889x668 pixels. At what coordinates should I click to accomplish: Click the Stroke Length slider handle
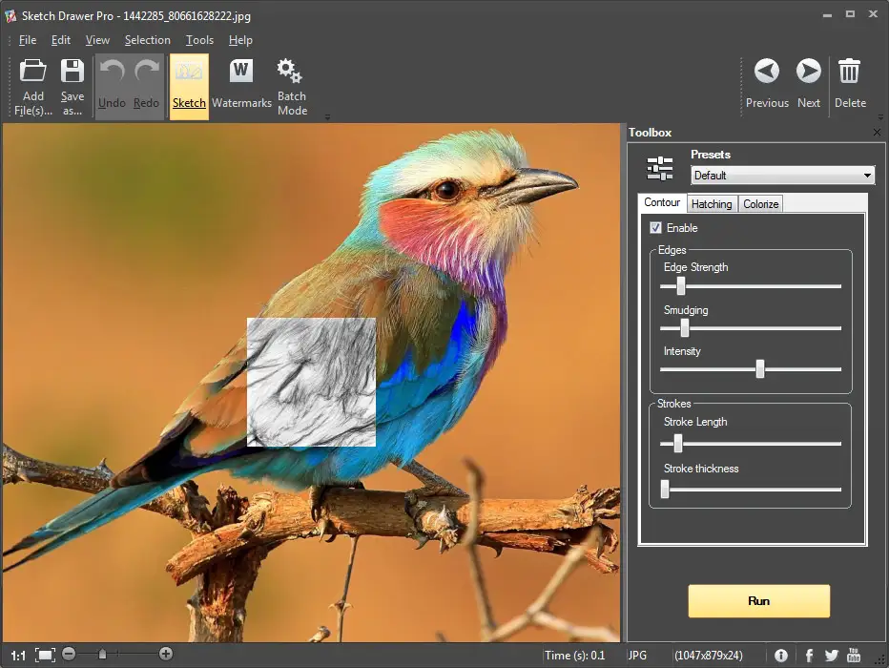coord(677,444)
